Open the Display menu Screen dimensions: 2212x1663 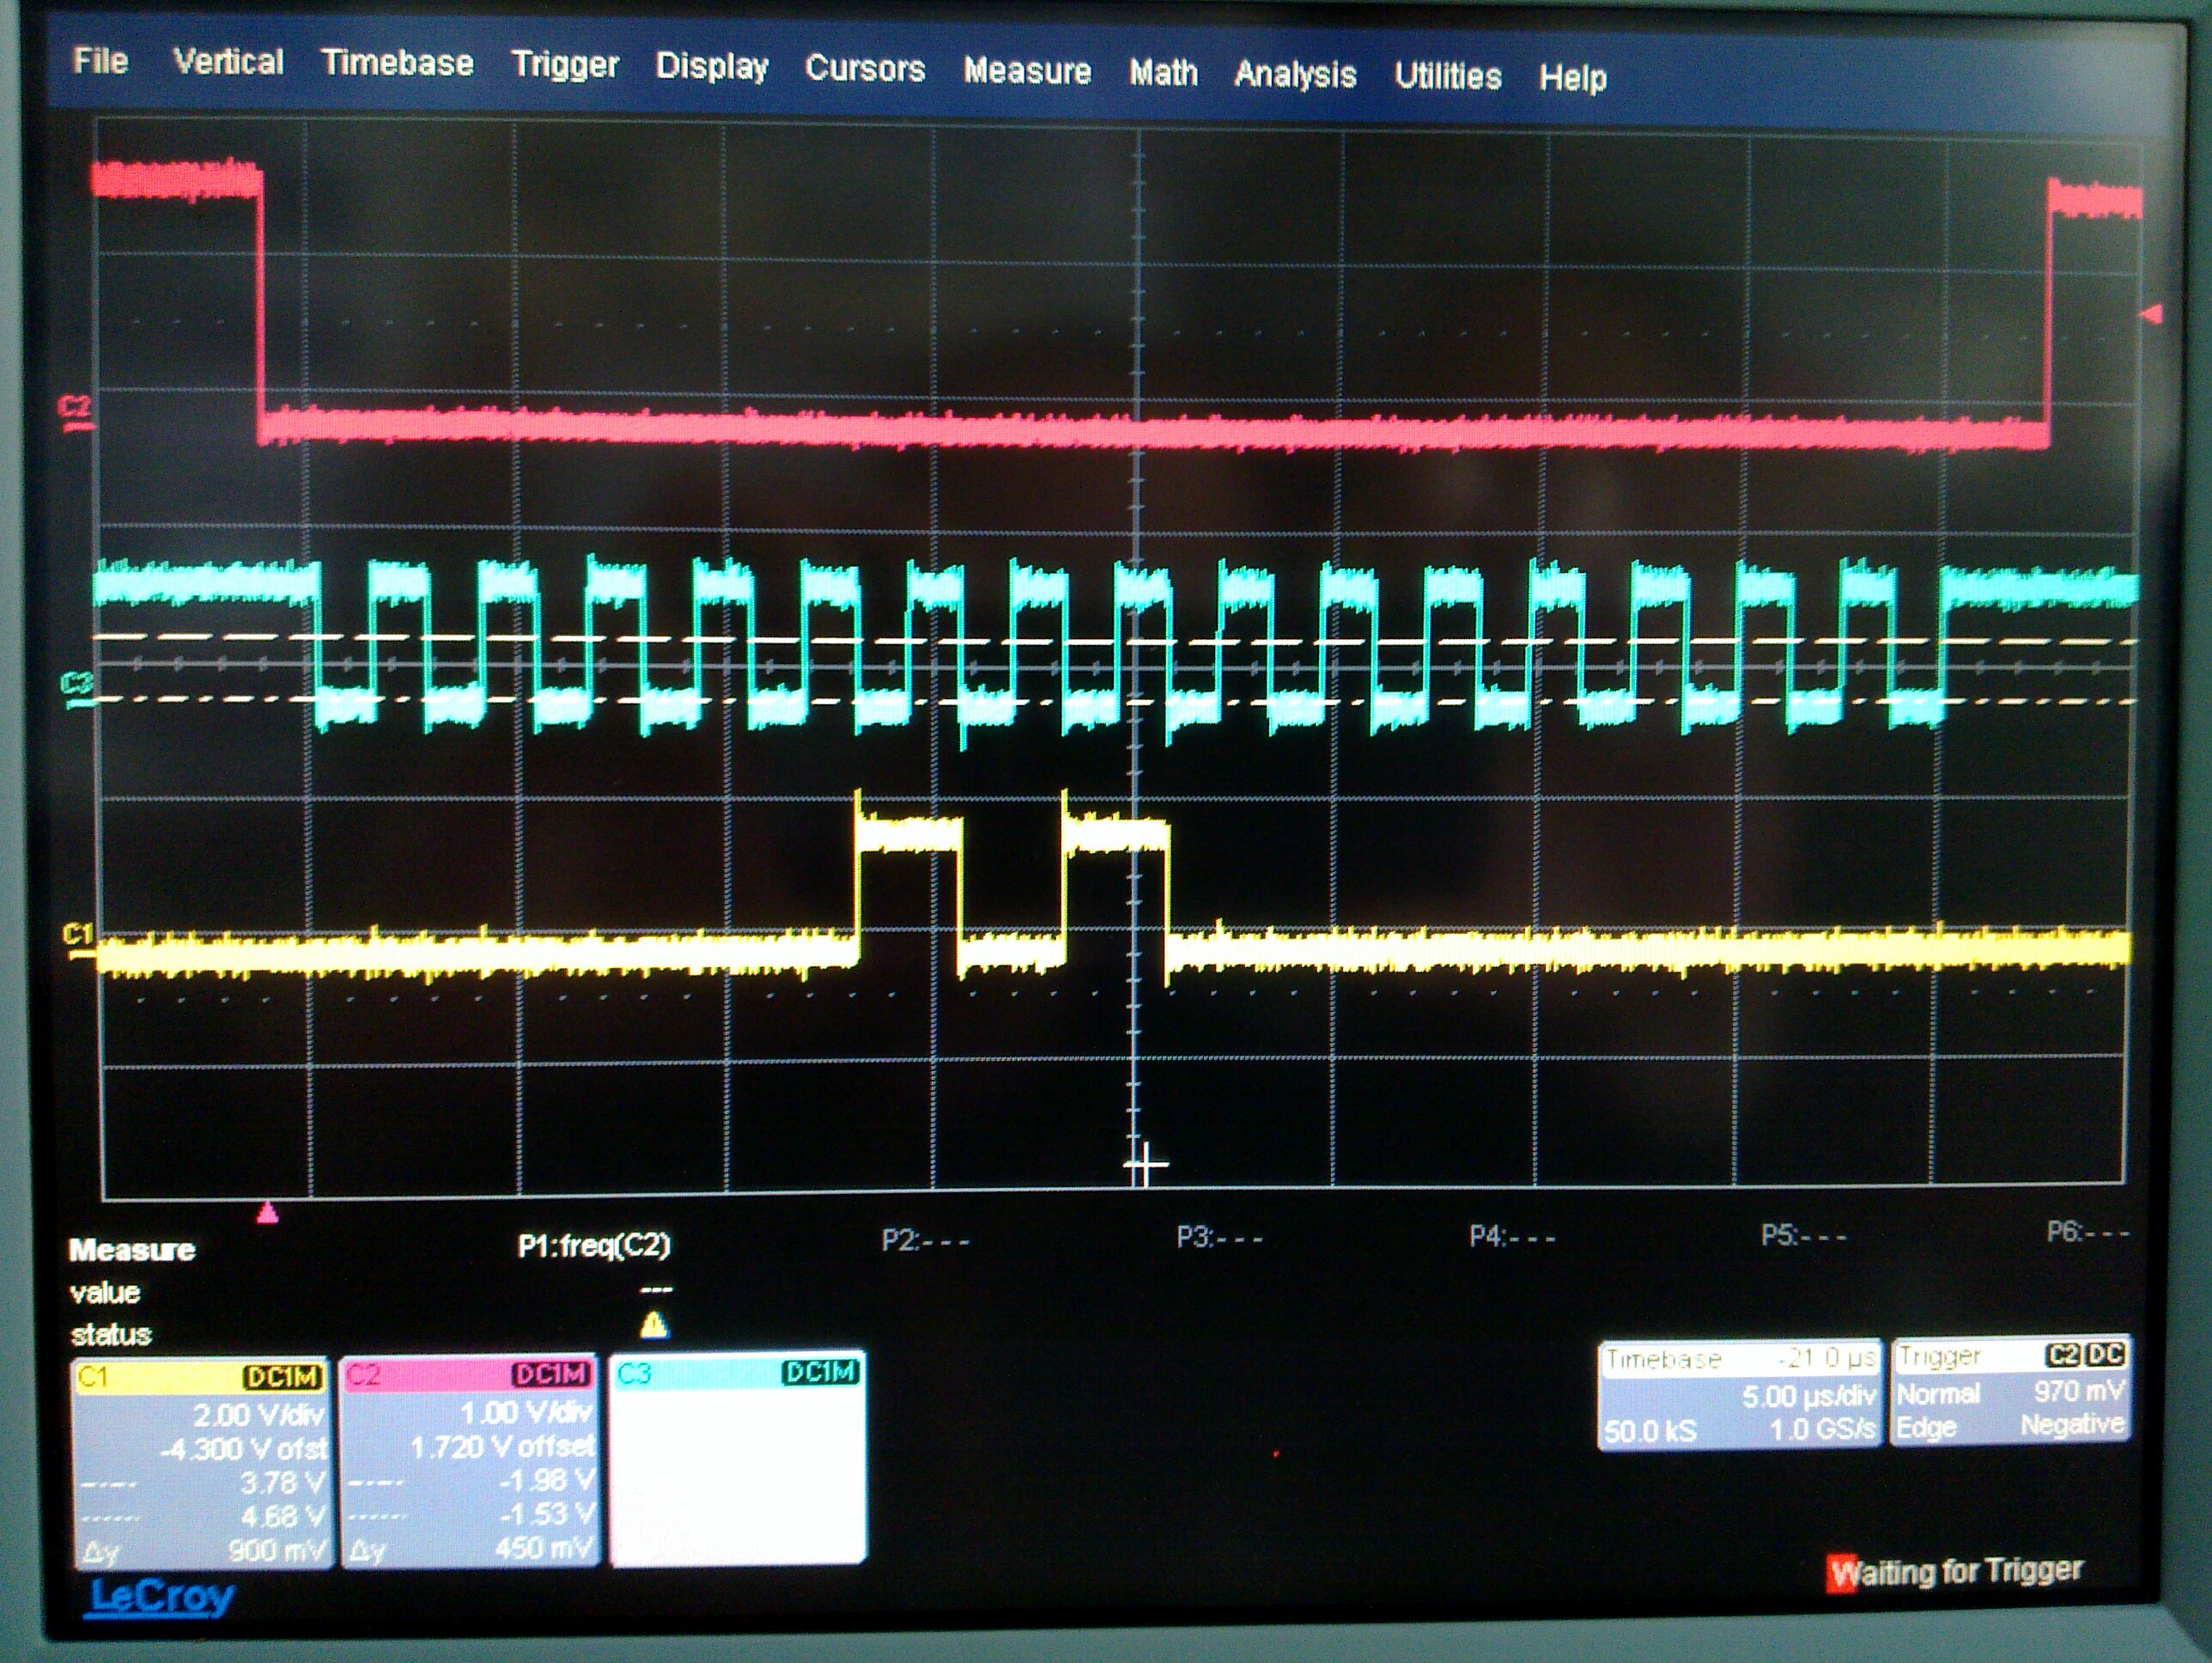(711, 67)
